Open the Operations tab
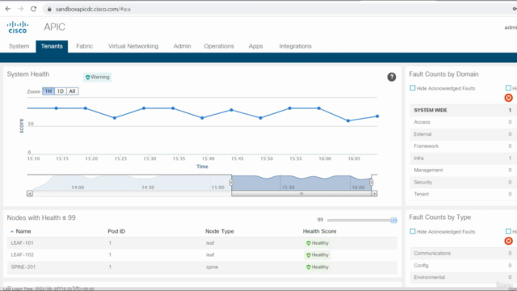 click(219, 46)
